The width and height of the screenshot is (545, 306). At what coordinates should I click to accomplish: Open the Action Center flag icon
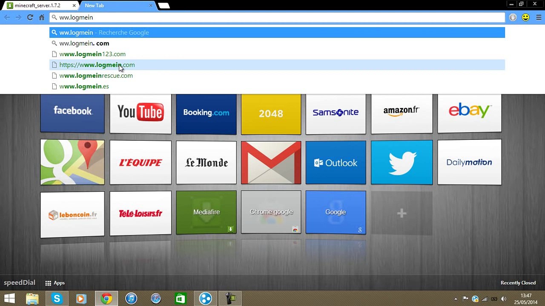tap(465, 299)
